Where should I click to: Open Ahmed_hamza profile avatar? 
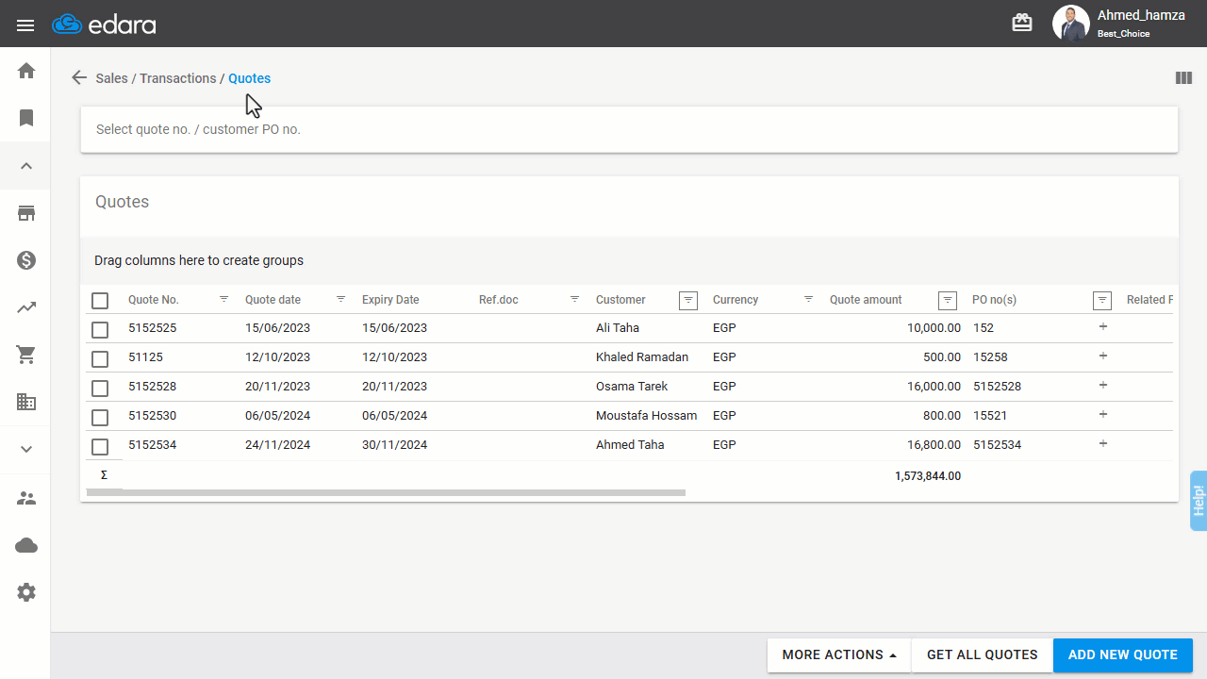tap(1070, 24)
